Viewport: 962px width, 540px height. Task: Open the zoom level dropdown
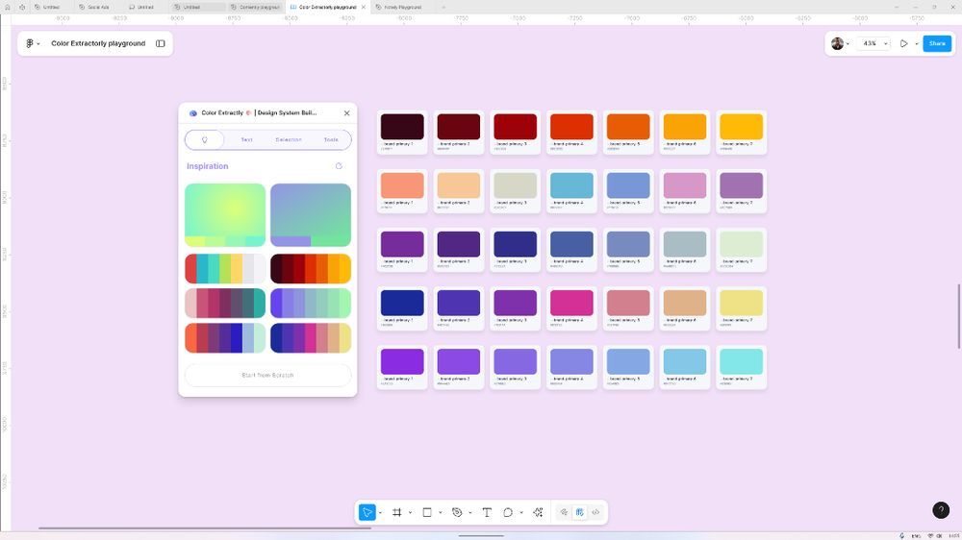(873, 43)
